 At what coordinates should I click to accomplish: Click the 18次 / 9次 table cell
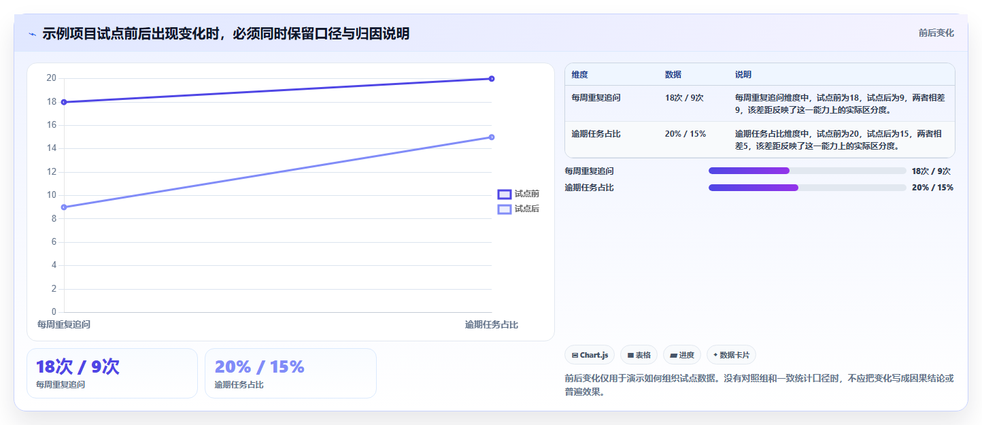tap(684, 98)
